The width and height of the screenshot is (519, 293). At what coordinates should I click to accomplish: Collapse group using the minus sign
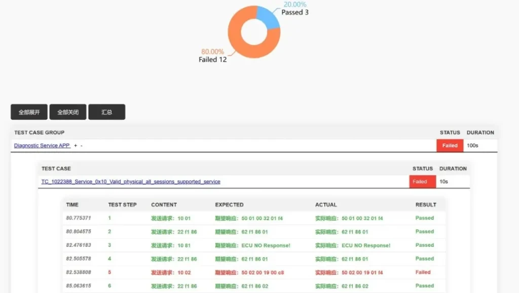pos(81,146)
